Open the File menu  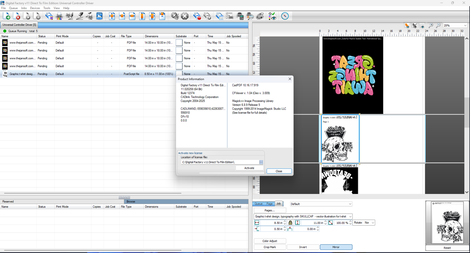(x=4, y=8)
